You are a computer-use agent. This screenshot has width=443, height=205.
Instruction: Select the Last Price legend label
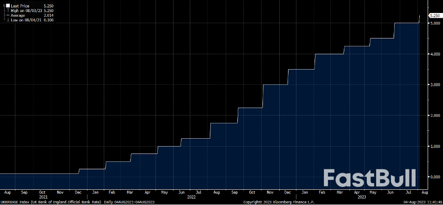pos(20,6)
